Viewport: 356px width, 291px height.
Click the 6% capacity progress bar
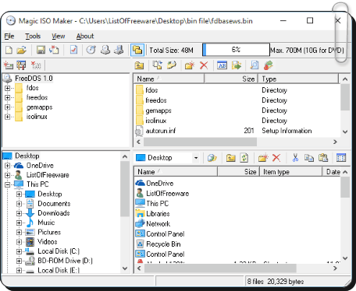[236, 50]
